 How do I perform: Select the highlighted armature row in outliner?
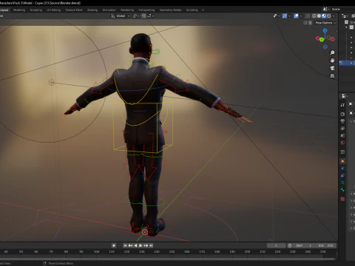tap(347, 63)
